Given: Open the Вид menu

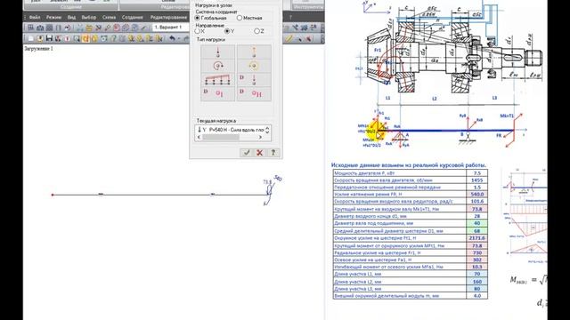Looking at the screenshot, I should (x=71, y=17).
